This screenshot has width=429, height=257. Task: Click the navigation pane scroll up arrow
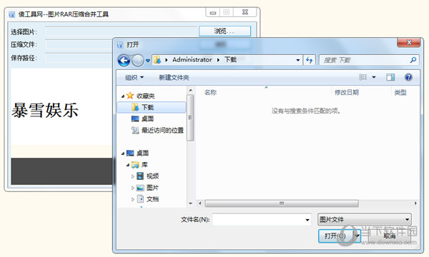191,90
